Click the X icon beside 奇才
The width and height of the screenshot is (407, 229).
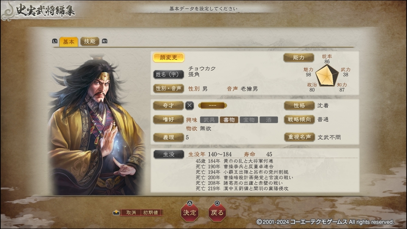(x=190, y=106)
